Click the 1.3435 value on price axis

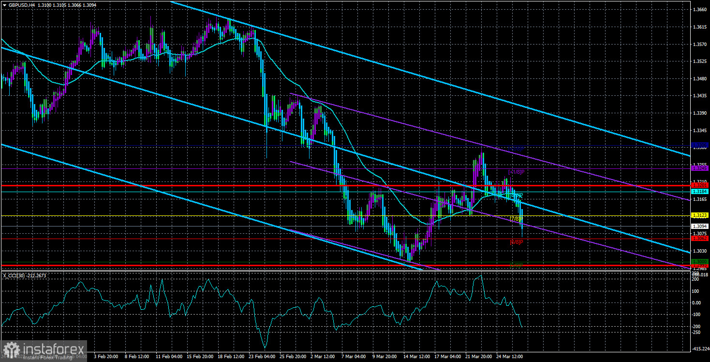[700, 96]
